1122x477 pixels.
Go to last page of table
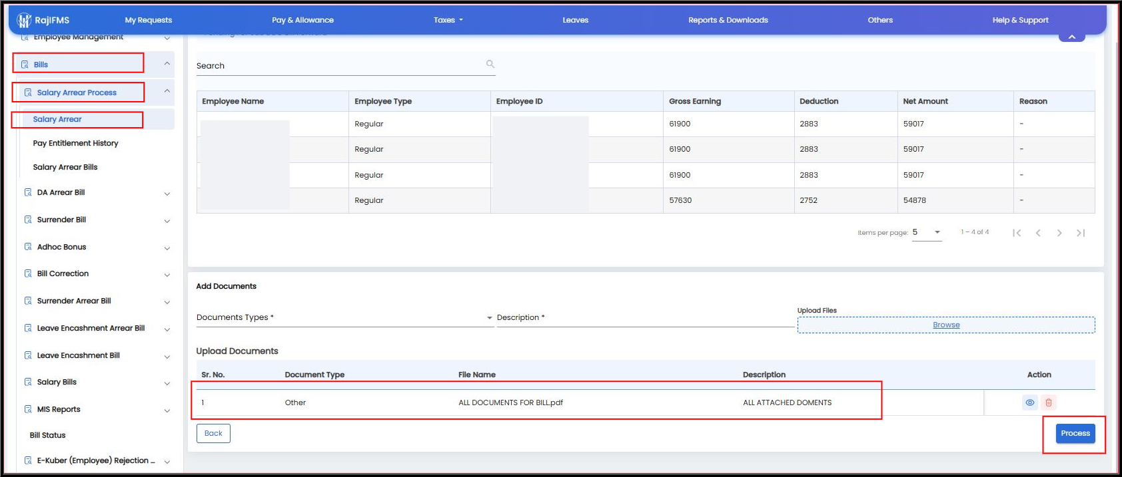coord(1081,233)
